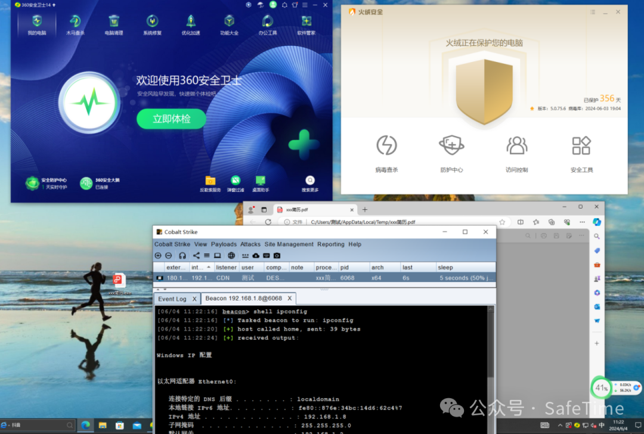
Task: Open 我的电脑 in 360 Security
Action: click(x=37, y=24)
